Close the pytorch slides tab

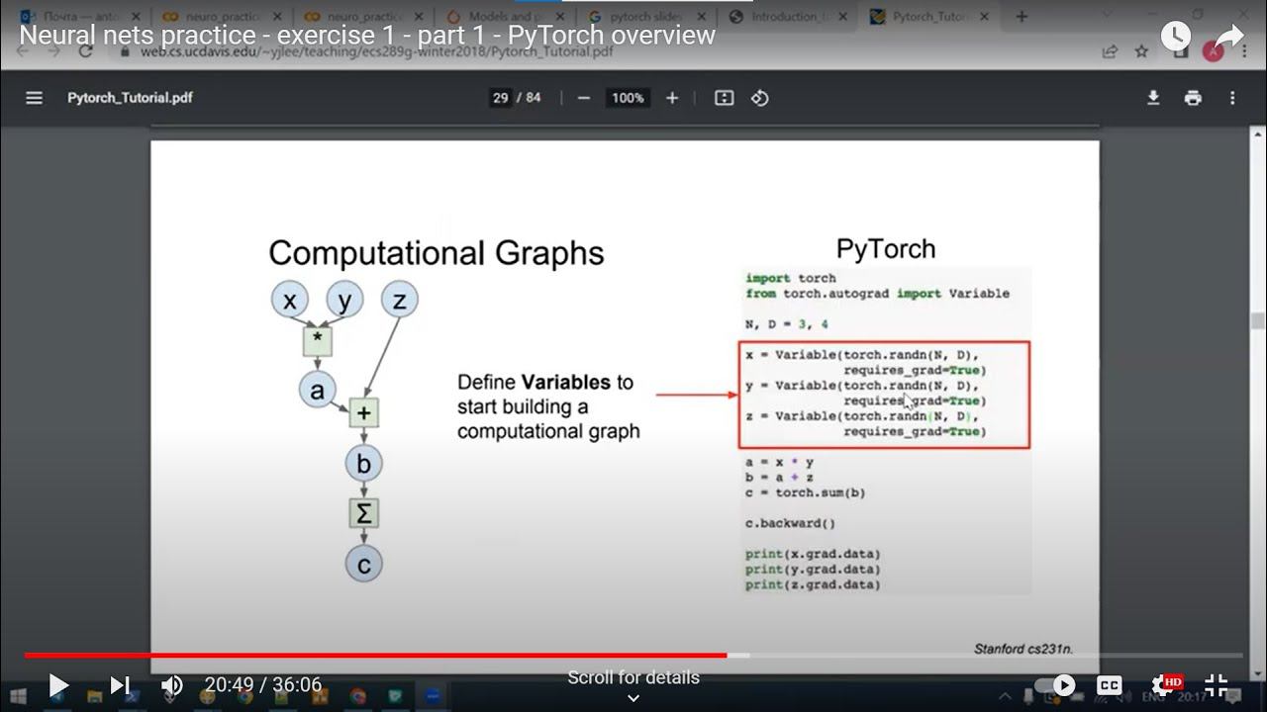tap(702, 17)
